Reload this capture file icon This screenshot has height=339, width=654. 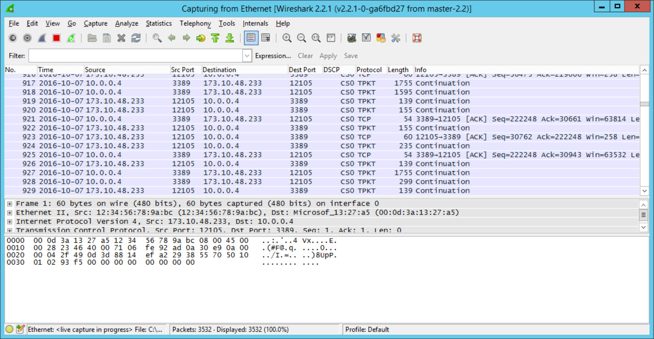(136, 38)
